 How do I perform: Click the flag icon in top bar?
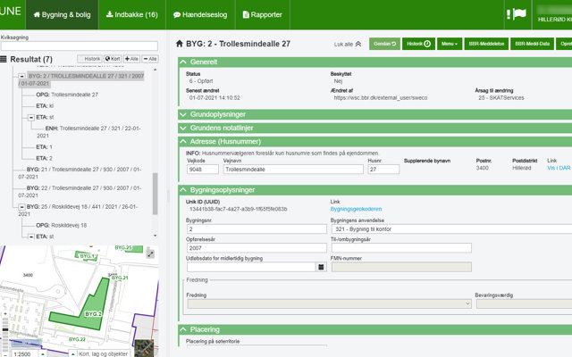pyautogui.click(x=543, y=15)
